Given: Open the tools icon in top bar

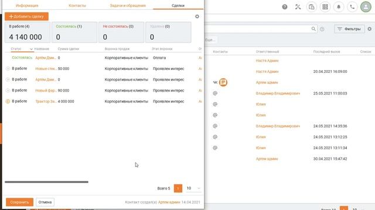Looking at the screenshot, I should pyautogui.click(x=298, y=7).
